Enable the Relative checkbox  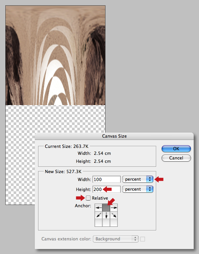coord(88,198)
